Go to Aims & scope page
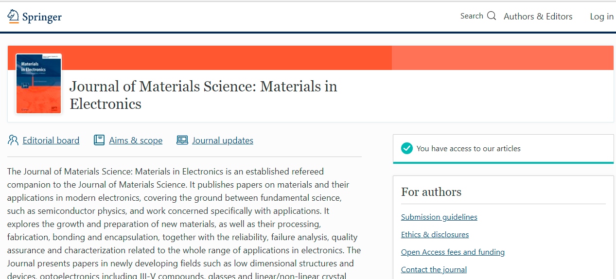 click(x=136, y=140)
